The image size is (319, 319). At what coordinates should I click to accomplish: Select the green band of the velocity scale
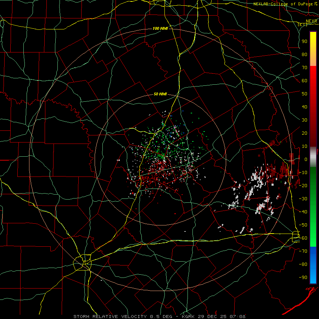313,207
